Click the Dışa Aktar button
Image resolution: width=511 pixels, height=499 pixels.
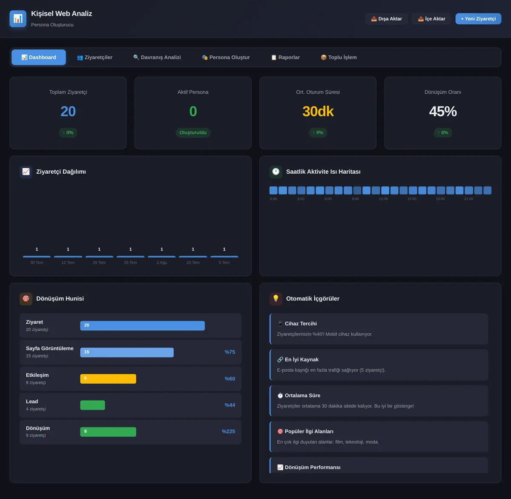(x=387, y=19)
